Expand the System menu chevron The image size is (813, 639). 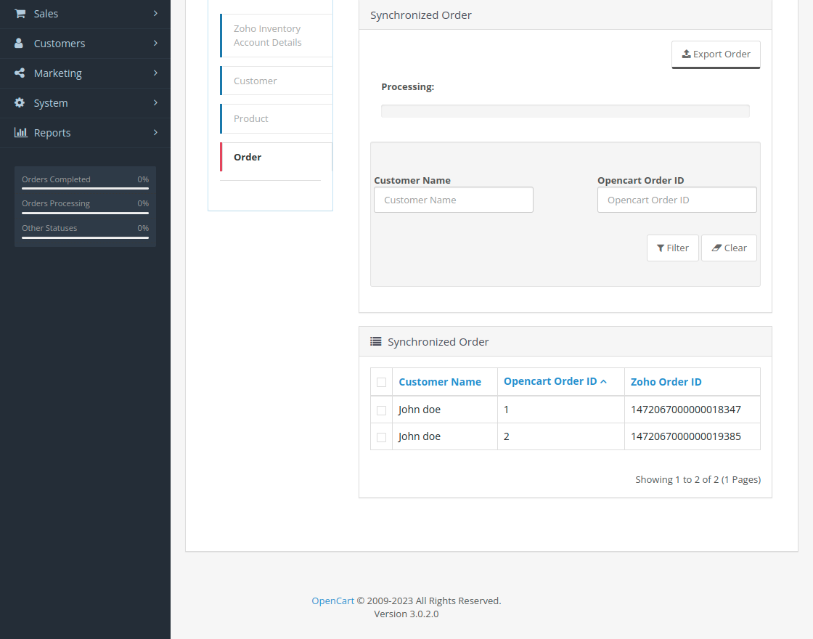(155, 102)
